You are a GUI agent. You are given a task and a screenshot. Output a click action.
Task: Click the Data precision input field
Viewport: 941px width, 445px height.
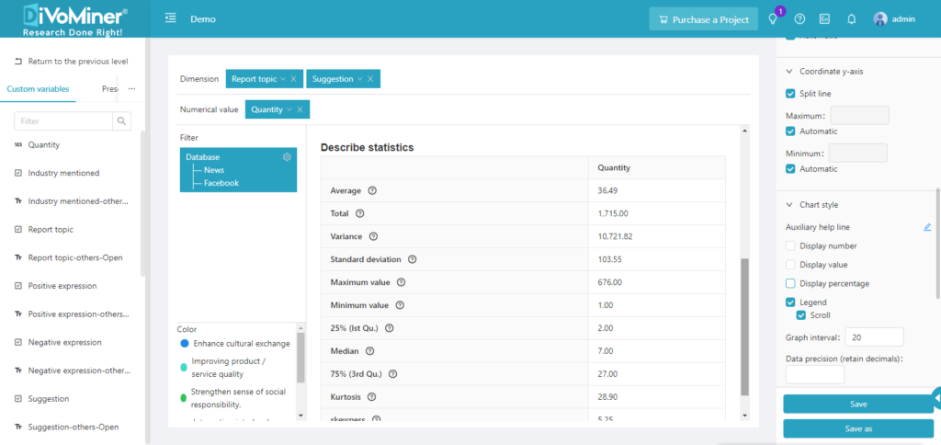[814, 375]
